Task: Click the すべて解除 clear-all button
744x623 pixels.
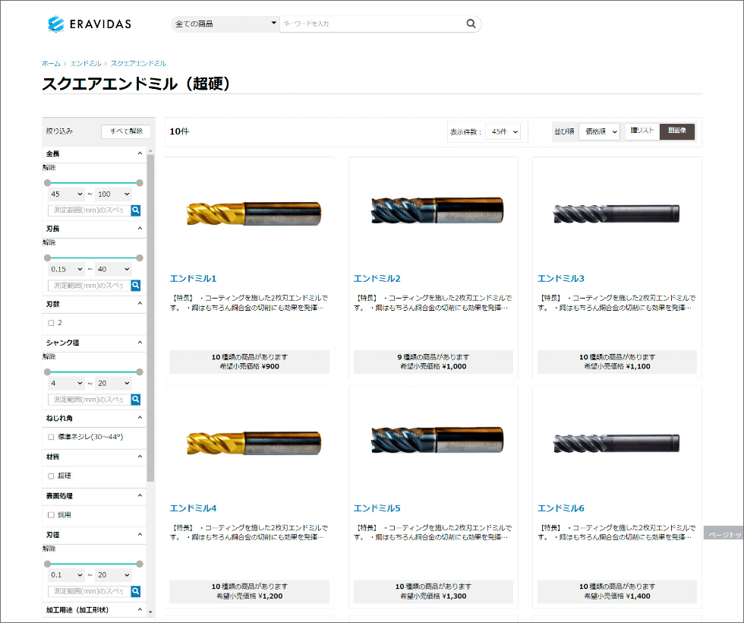Action: (x=126, y=131)
